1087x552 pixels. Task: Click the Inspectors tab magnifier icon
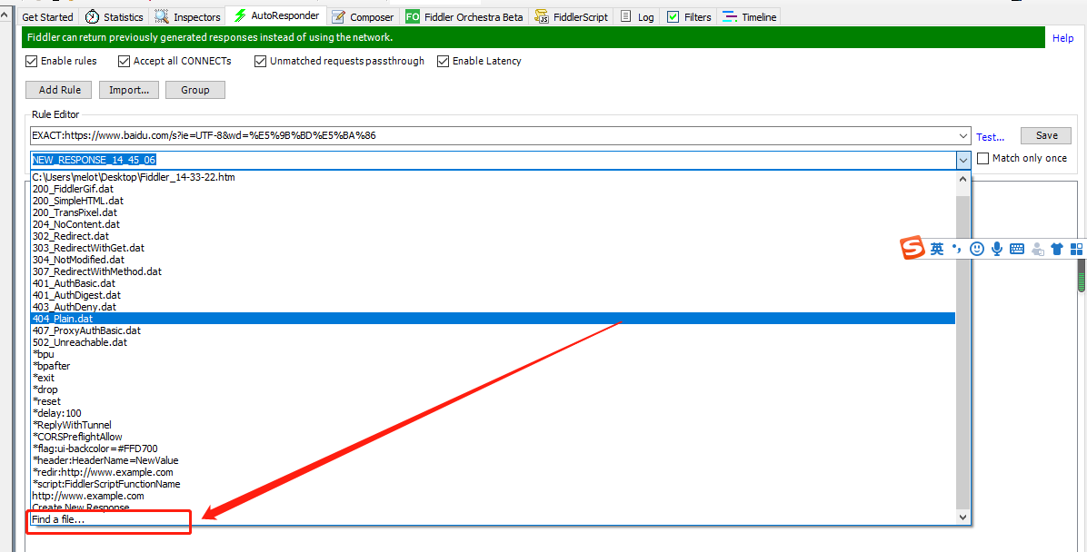click(x=162, y=16)
